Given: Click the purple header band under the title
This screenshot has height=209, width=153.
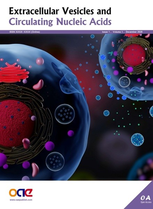Looking at the screenshot, I should [76, 32].
